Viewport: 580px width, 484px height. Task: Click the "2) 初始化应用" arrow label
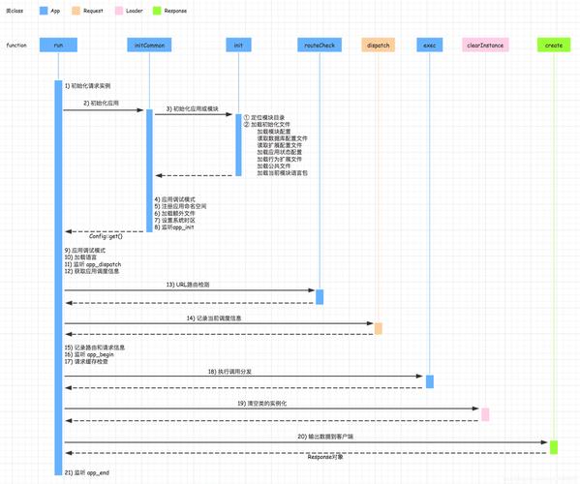(101, 103)
